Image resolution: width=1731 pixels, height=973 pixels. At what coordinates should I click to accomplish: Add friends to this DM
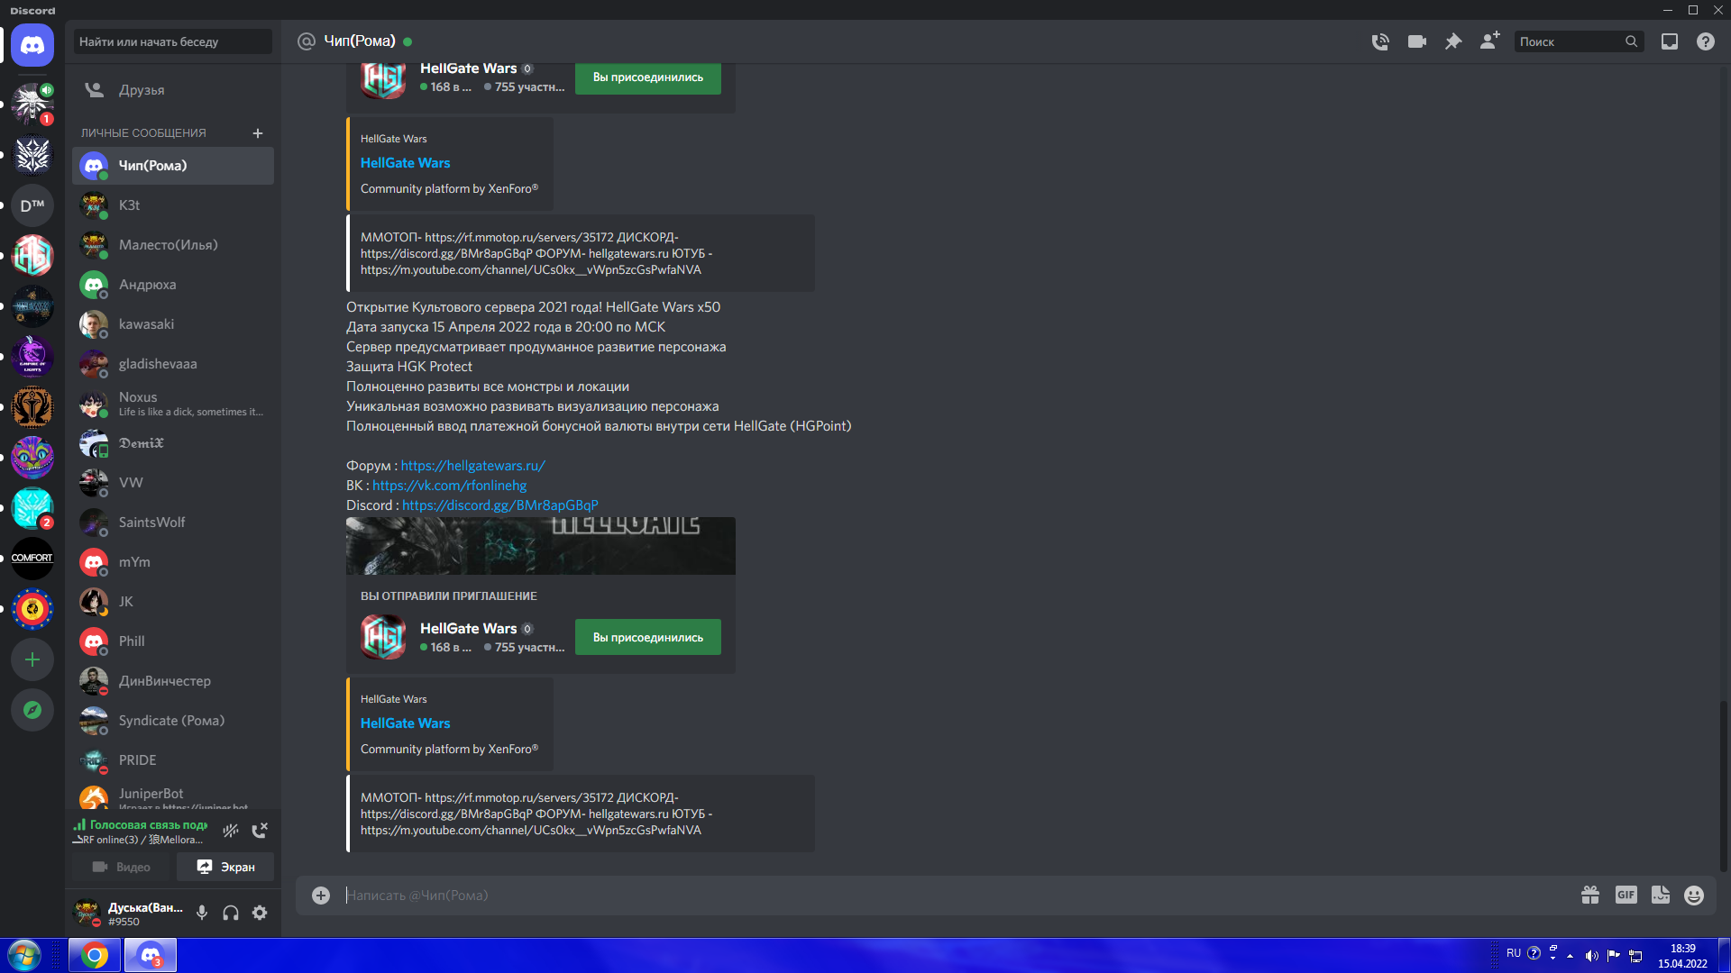click(1489, 41)
